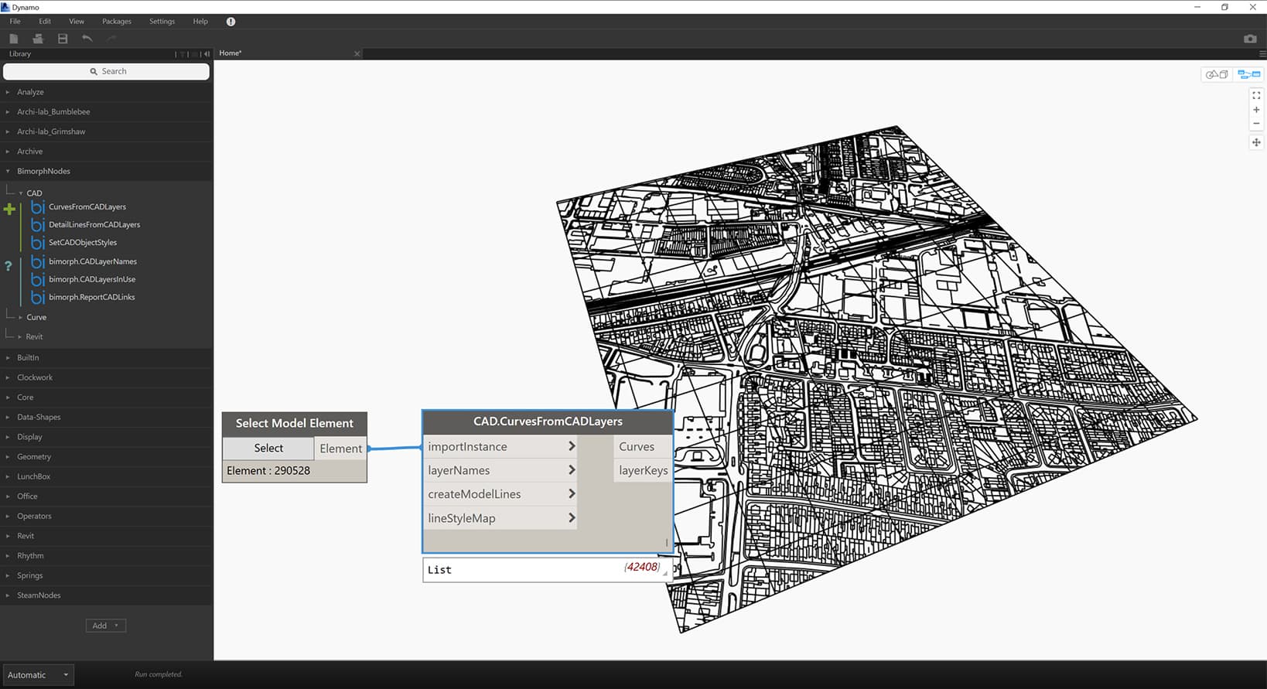Click the zoom out minus icon

click(x=1256, y=124)
